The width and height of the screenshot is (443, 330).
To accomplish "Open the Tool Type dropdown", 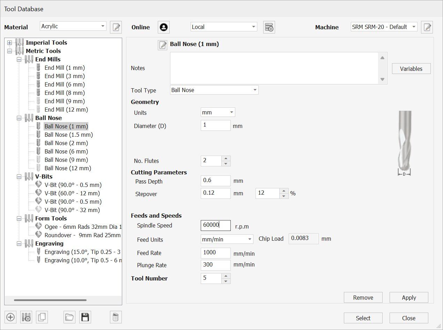I will (x=214, y=90).
